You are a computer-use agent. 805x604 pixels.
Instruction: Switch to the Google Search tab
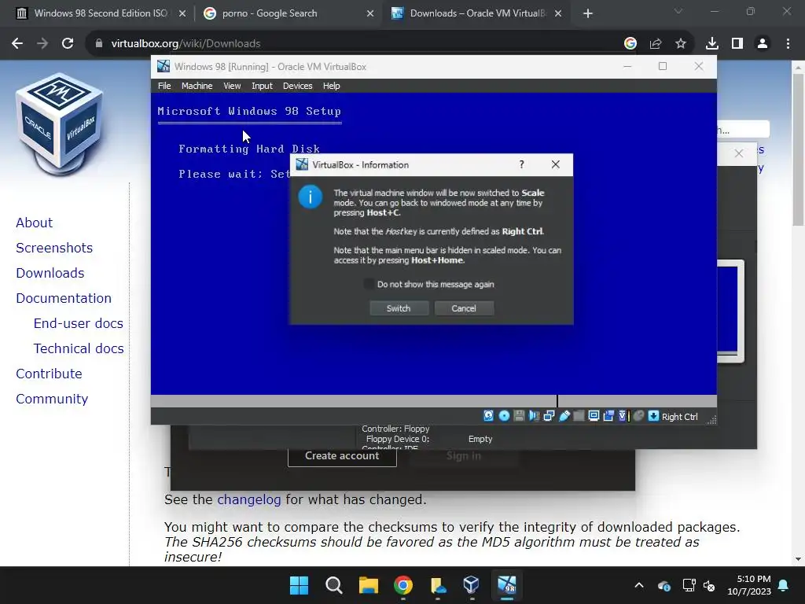[x=288, y=13]
